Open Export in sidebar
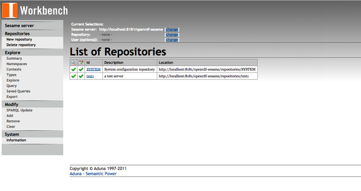The width and height of the screenshot is (361, 191). [12, 97]
